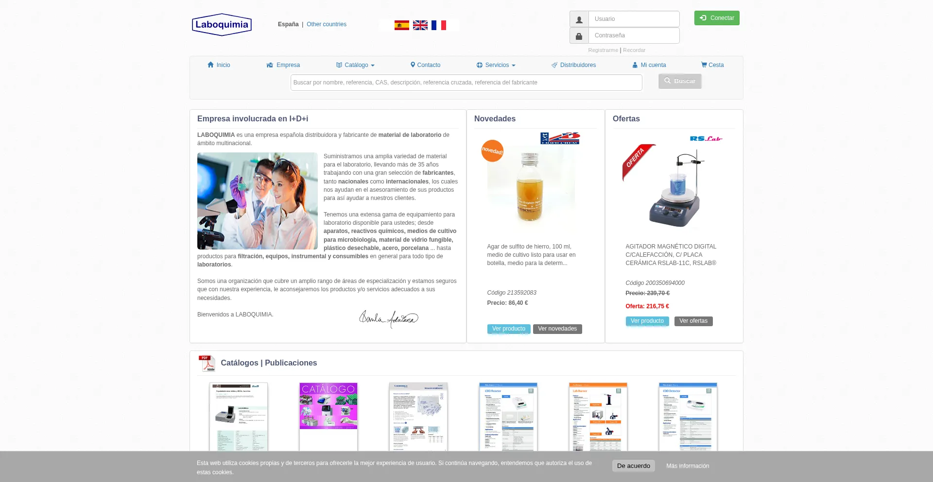
Task: Click the home icon next to Inicio
Action: [210, 65]
